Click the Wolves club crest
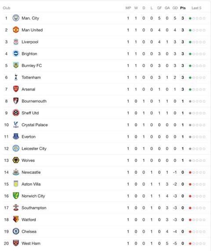 click(x=16, y=160)
